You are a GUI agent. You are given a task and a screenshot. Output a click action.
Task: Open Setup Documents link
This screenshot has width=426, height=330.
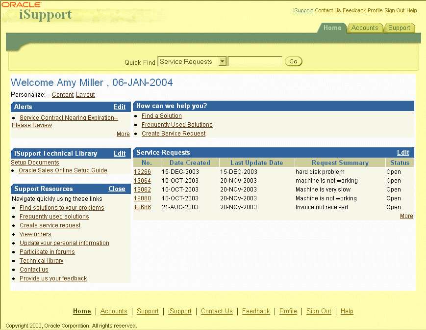(35, 163)
